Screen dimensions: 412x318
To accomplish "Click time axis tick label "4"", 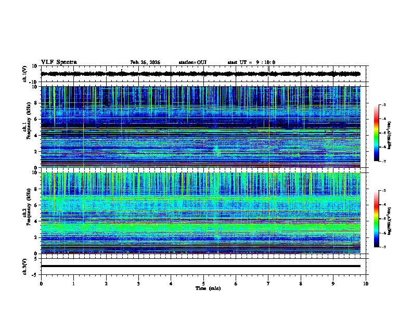I will 171,284.
